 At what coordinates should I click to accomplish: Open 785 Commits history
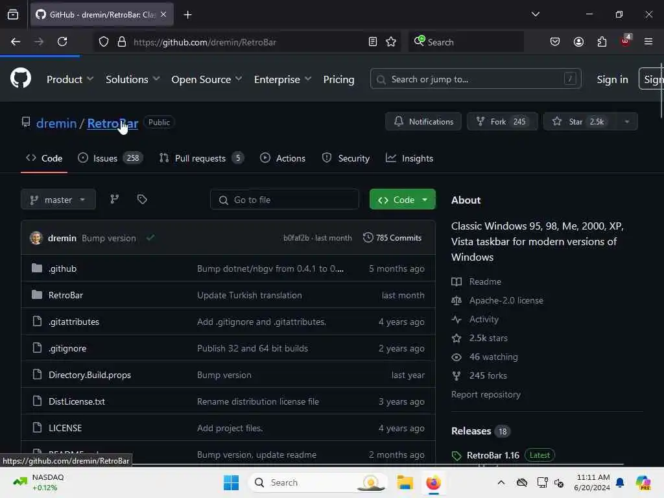pos(392,237)
